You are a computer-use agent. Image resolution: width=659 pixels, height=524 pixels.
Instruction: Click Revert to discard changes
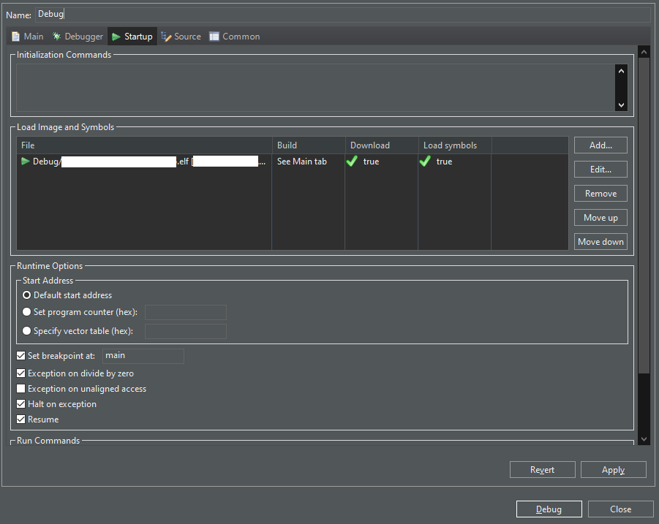[x=542, y=469]
